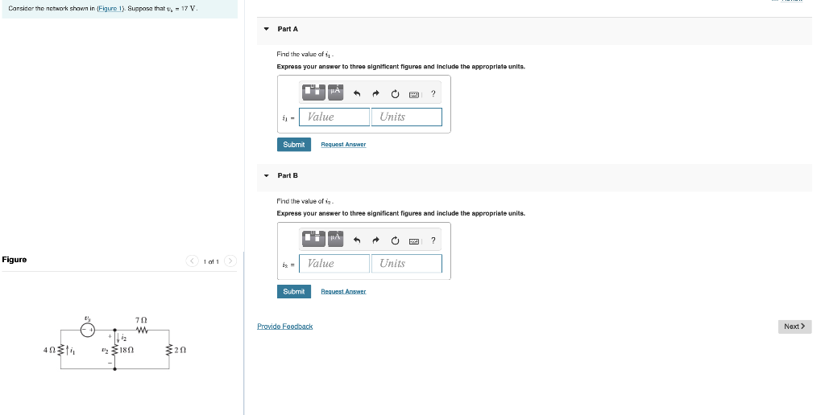Open help for Part B answer box
The width and height of the screenshot is (825, 415).
pos(433,240)
